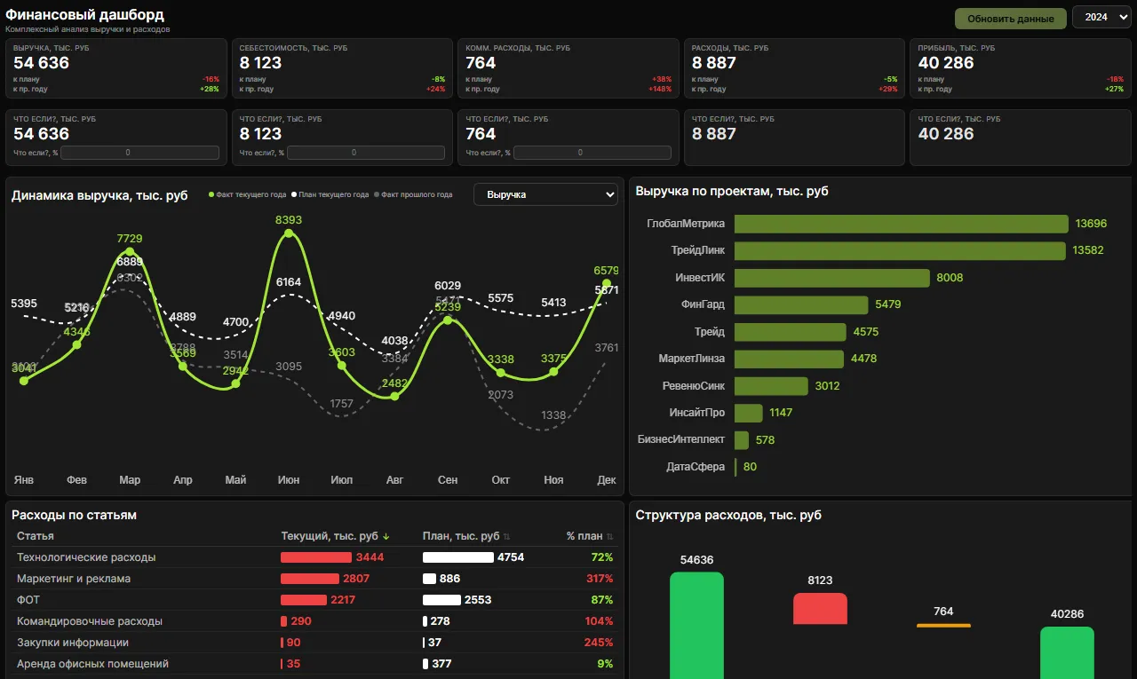Open the 2024 year dropdown
1137x679 pixels.
1101,17
